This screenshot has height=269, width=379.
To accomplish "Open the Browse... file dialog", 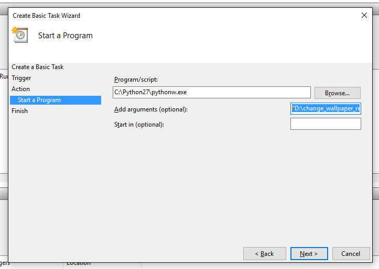I will (337, 93).
